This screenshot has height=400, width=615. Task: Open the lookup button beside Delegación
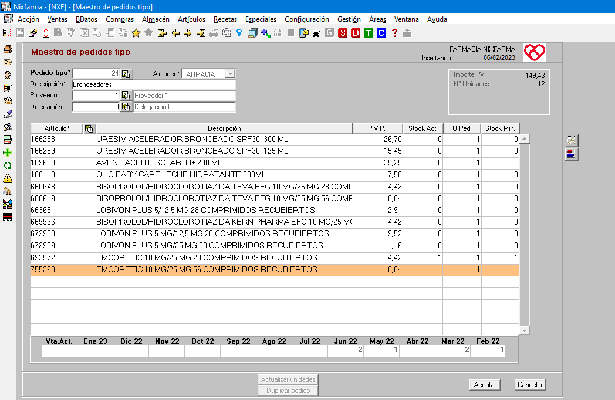point(126,107)
